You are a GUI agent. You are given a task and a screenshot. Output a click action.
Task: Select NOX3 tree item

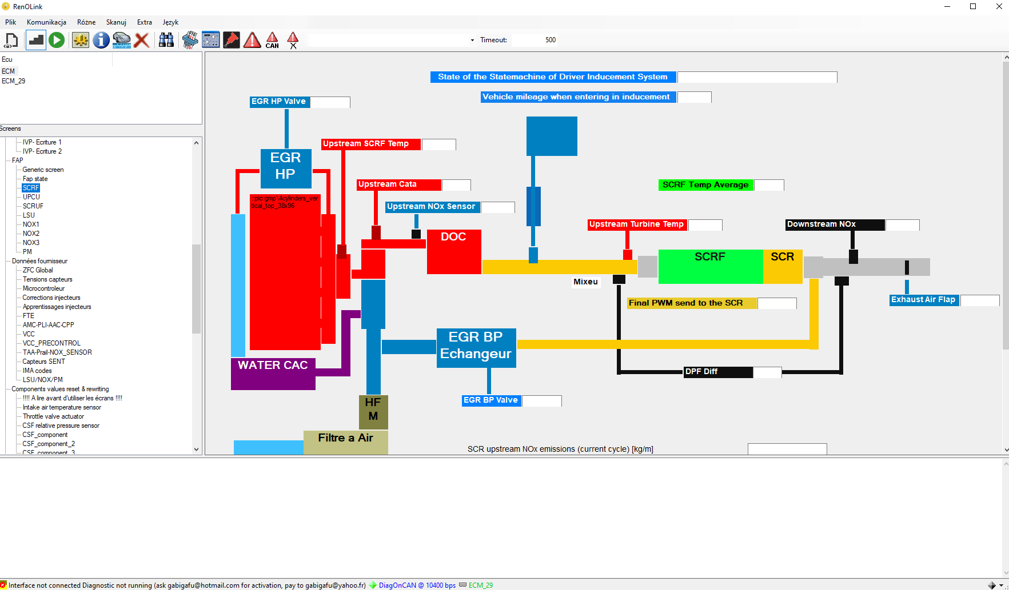point(31,243)
